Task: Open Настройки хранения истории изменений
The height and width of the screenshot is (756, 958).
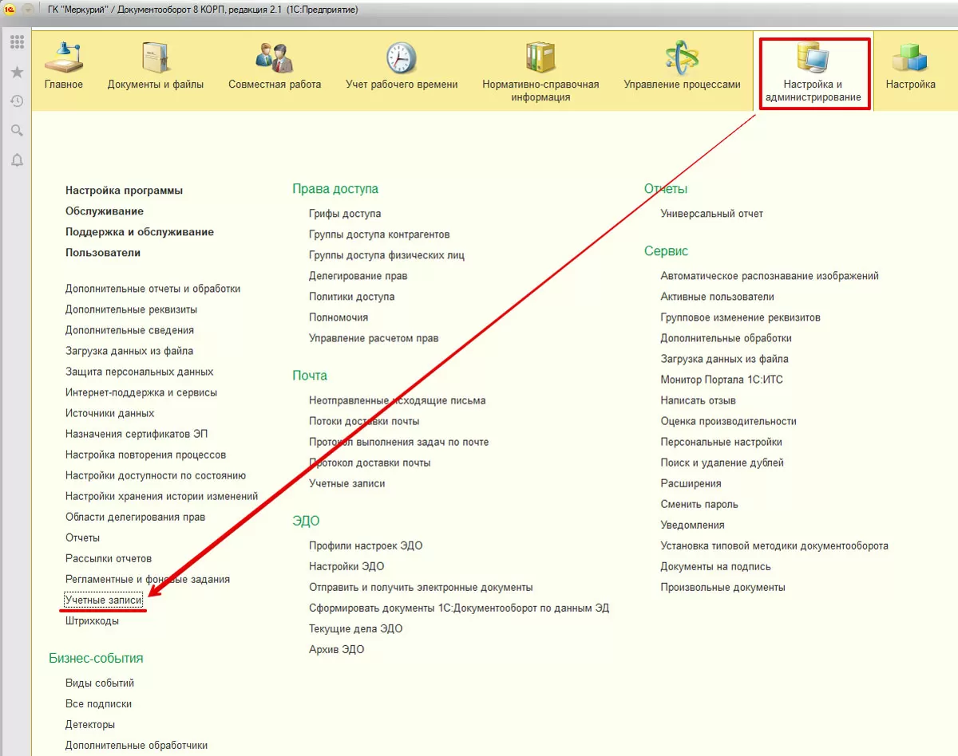Action: tap(162, 496)
